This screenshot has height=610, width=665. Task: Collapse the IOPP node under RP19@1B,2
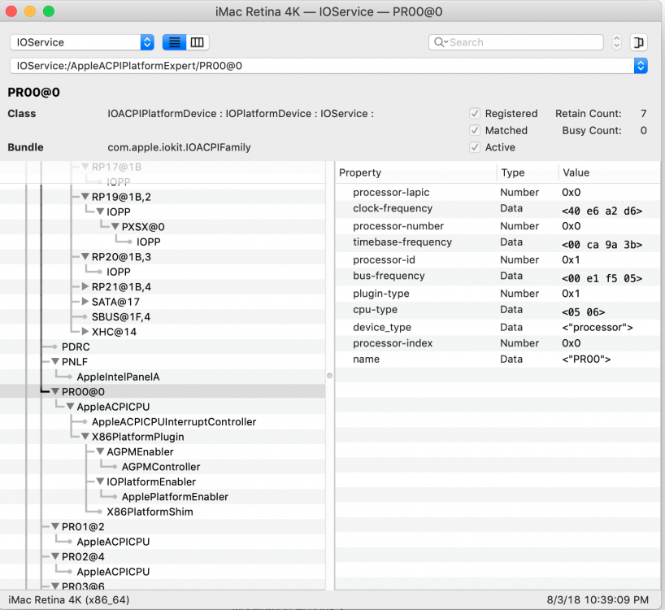pos(100,211)
